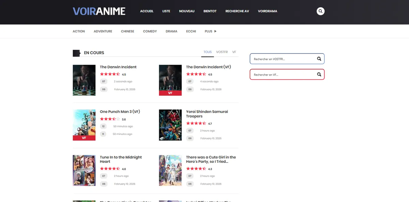Expand the PLUS genres menu
Image resolution: width=409 pixels, height=202 pixels.
pyautogui.click(x=210, y=31)
